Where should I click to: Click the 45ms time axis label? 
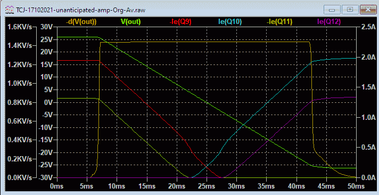click(326, 186)
